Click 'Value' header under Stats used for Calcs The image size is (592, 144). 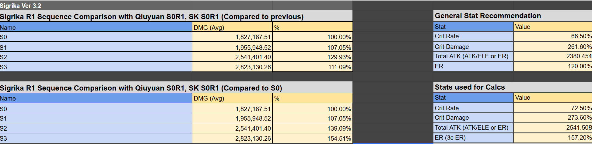[553, 98]
